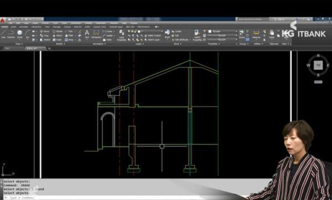Screen dimensions: 332x200
Task: Expand the Utilities panel
Action: (258, 44)
